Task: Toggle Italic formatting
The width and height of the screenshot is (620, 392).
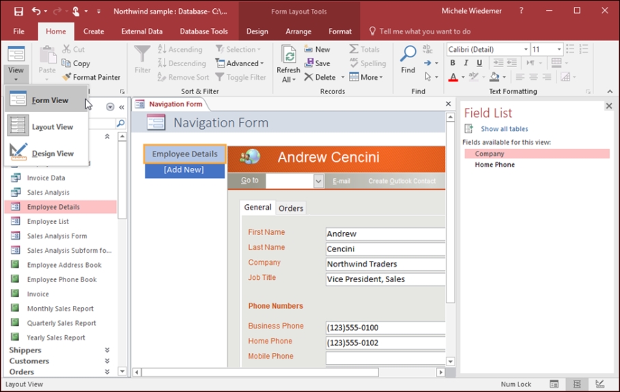Action: pos(466,63)
